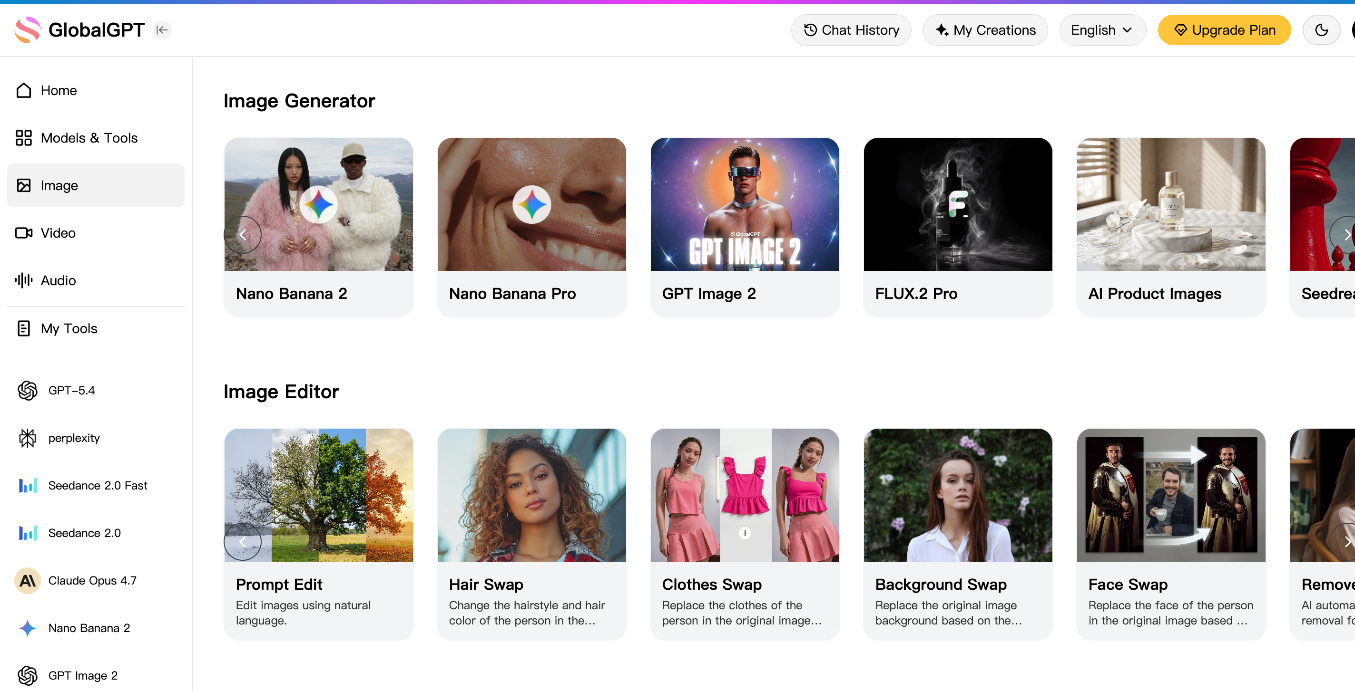Open the Audio section in sidebar

58,280
